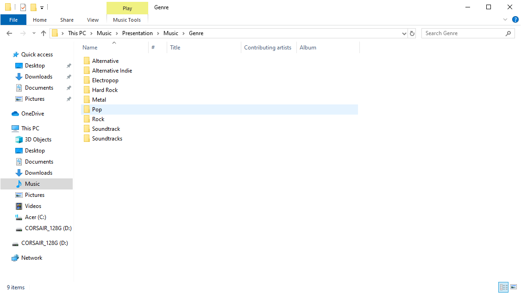Switch to the Home ribbon tab
This screenshot has height=293, width=521.
click(39, 20)
